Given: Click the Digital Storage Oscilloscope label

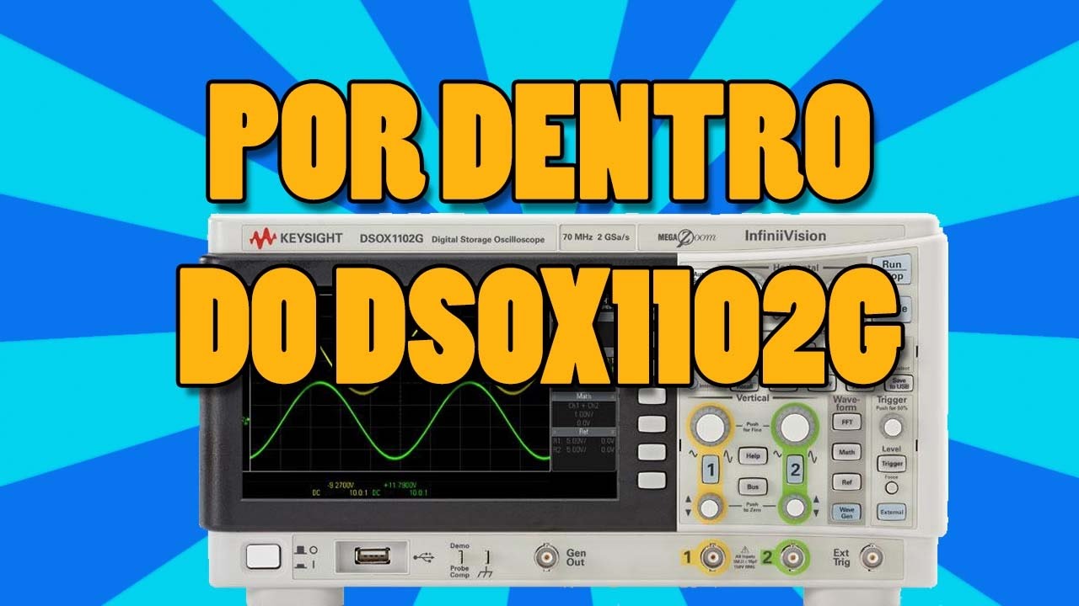Looking at the screenshot, I should click(488, 240).
